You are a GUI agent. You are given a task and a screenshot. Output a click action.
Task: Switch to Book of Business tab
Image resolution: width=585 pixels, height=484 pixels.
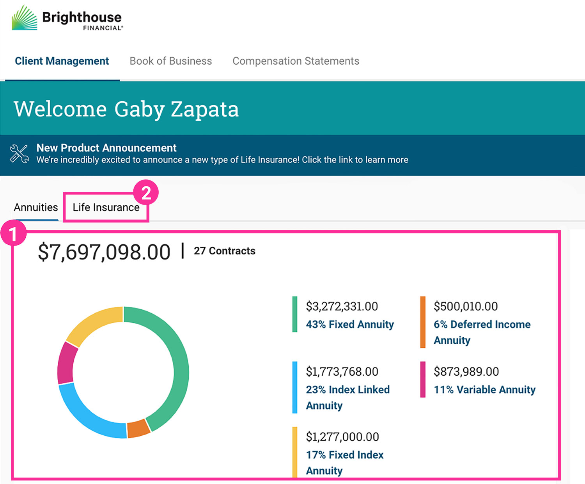(170, 61)
